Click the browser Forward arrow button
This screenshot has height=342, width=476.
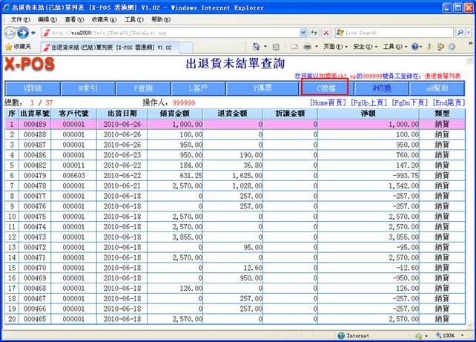[23, 33]
